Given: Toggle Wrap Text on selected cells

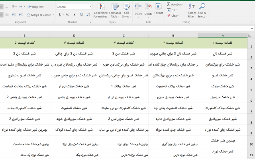Looking at the screenshot, I should (x=35, y=7).
